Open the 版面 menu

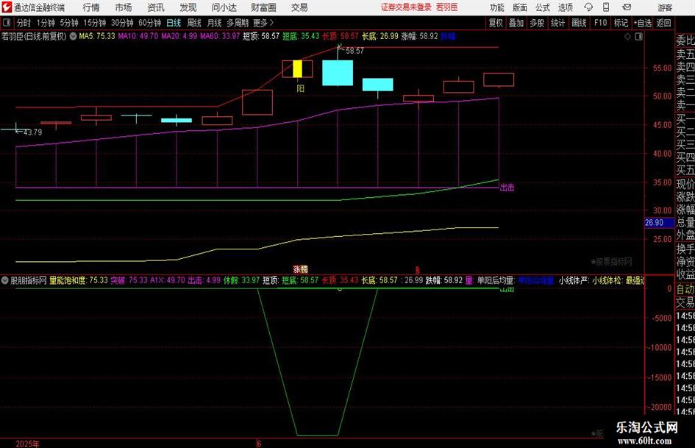[519, 7]
